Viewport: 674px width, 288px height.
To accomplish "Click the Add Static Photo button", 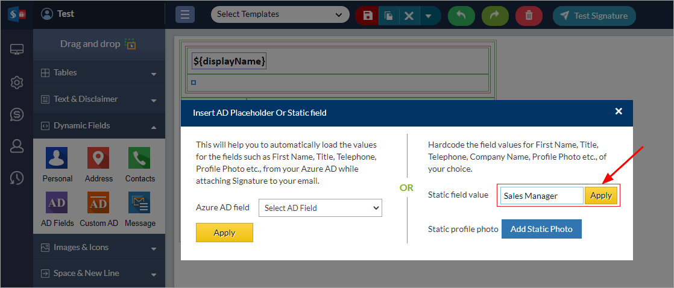I will coord(541,229).
